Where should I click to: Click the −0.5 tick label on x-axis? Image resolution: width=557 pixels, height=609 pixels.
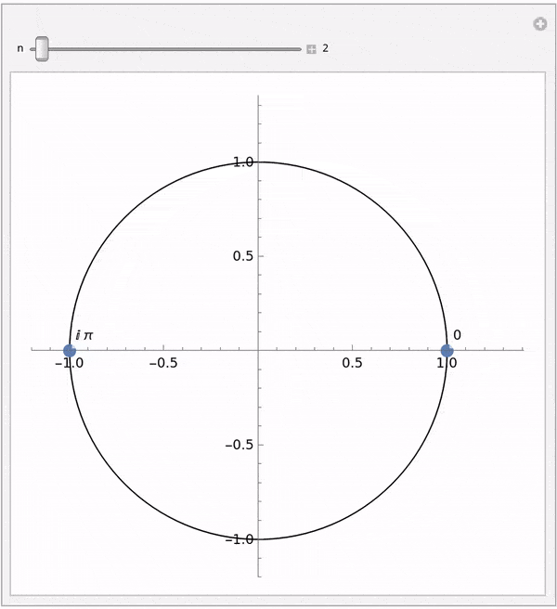click(x=163, y=363)
